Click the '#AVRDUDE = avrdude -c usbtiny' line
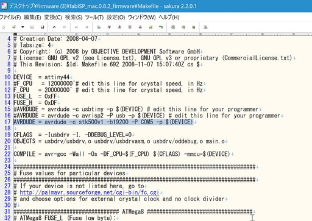312x221 pixels. (x=136, y=109)
